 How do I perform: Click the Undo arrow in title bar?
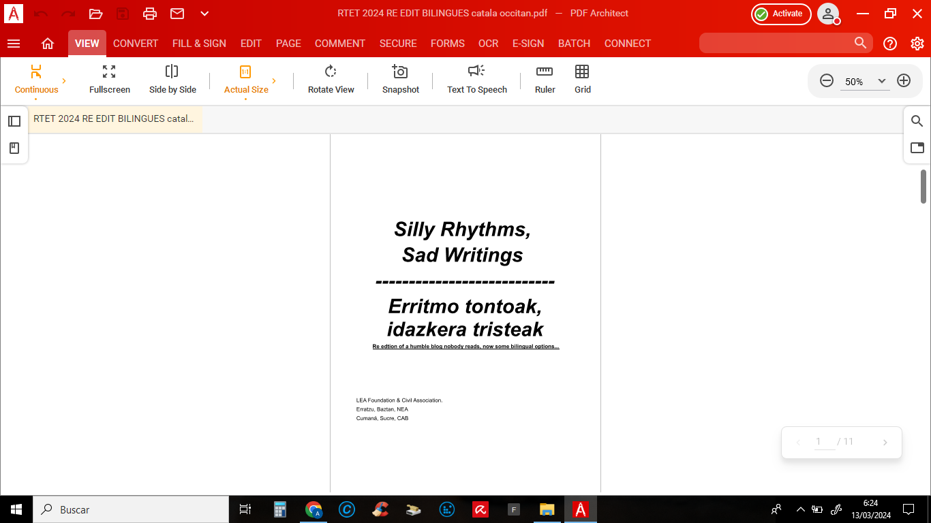pos(41,14)
